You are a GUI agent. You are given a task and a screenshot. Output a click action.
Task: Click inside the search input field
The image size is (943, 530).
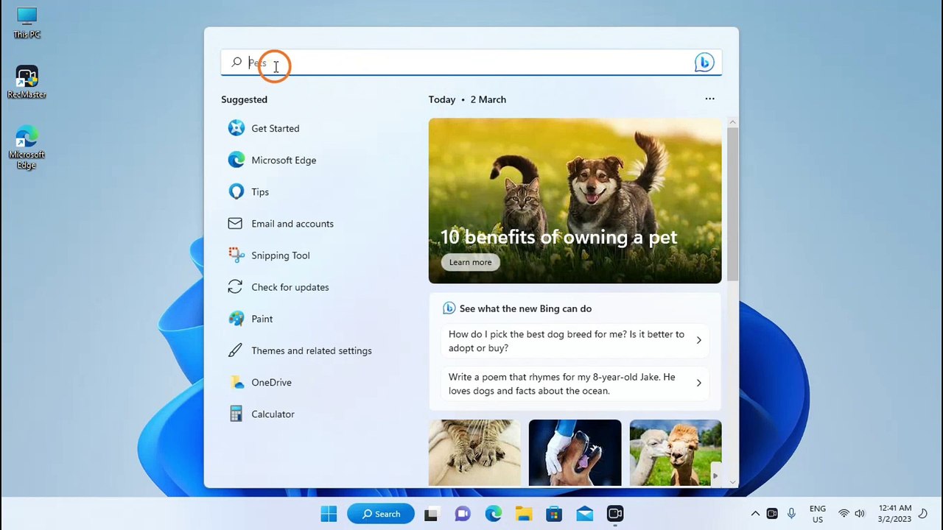[x=470, y=63]
